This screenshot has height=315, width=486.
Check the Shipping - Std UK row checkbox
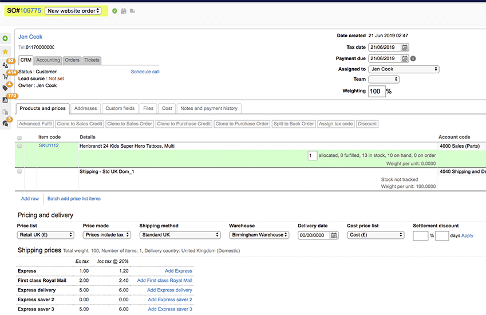(x=20, y=172)
